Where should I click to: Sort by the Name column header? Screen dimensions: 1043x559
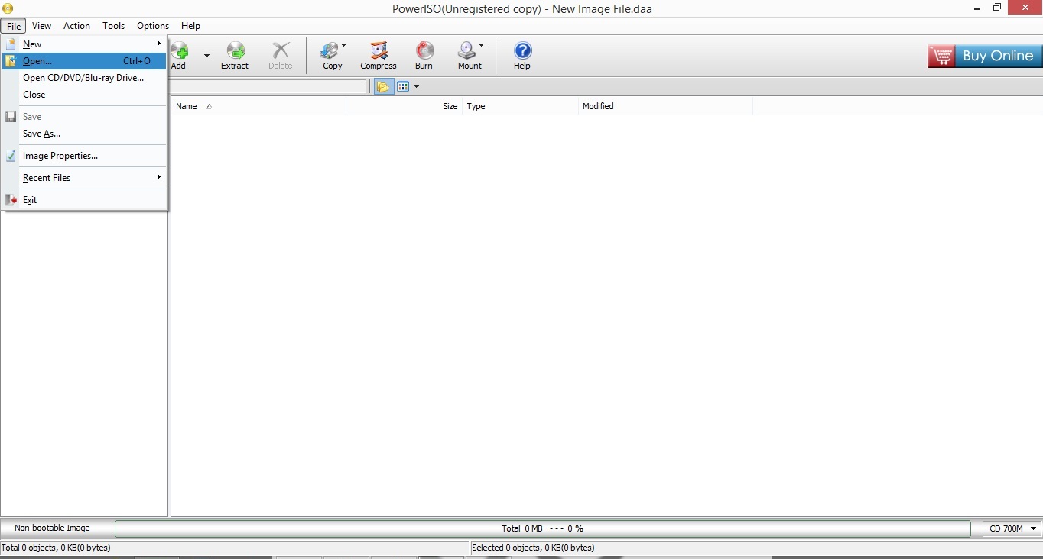tap(258, 106)
